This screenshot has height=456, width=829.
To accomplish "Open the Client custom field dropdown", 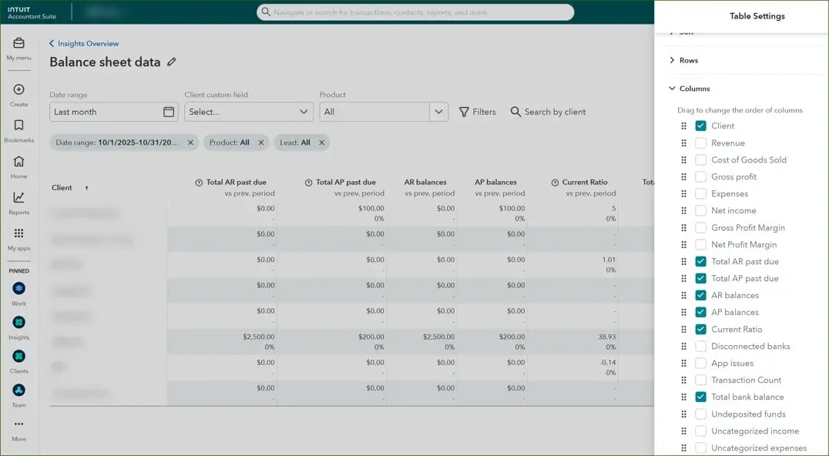I will [248, 112].
